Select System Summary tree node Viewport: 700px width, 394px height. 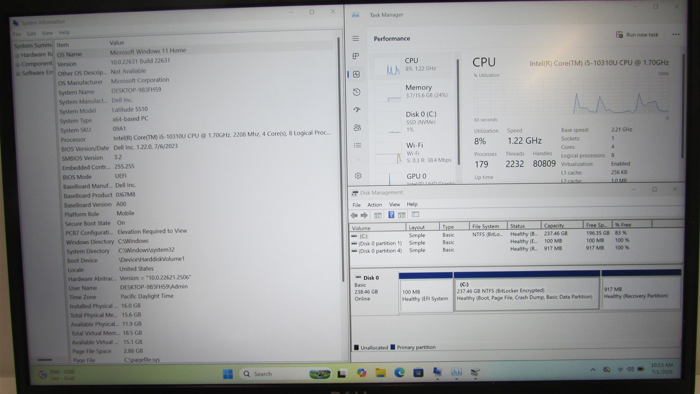pyautogui.click(x=33, y=46)
